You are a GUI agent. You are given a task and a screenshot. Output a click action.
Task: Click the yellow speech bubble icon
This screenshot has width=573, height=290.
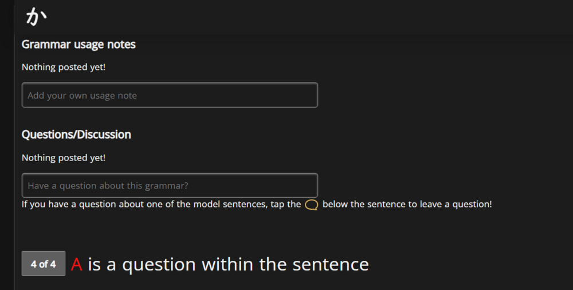(x=312, y=205)
